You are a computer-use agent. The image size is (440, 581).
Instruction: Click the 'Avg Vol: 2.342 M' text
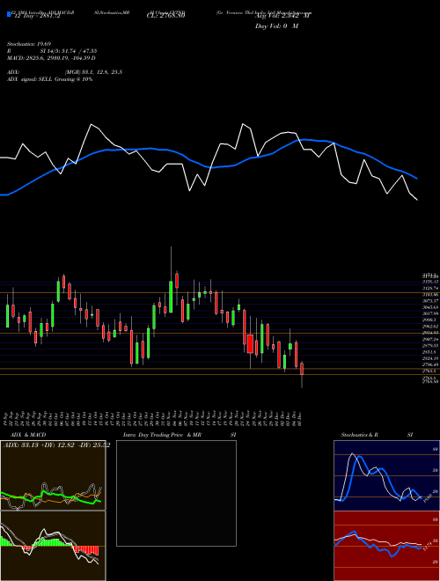tap(282, 17)
